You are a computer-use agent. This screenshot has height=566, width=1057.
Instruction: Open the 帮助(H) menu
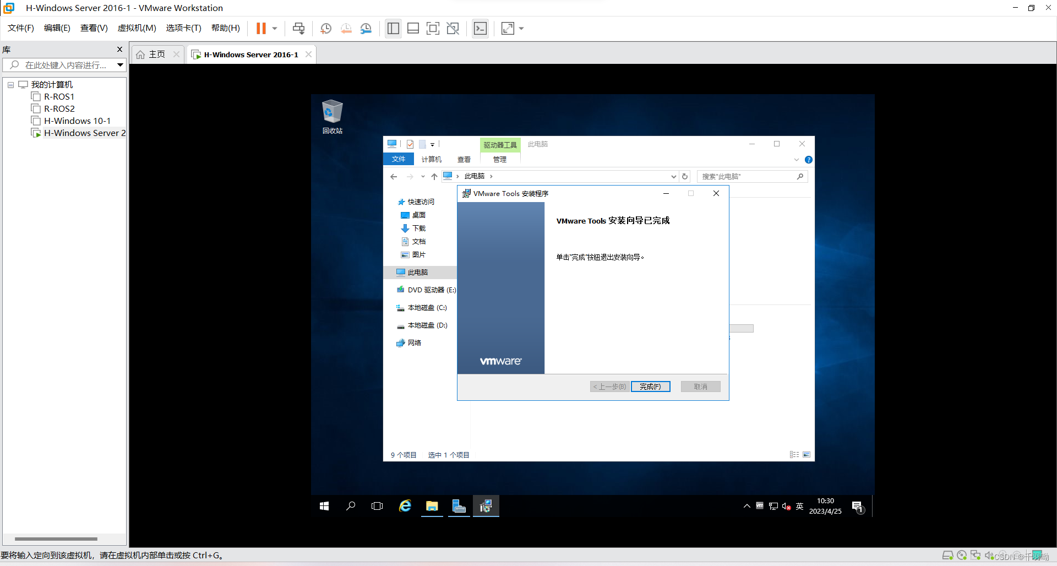coord(226,28)
